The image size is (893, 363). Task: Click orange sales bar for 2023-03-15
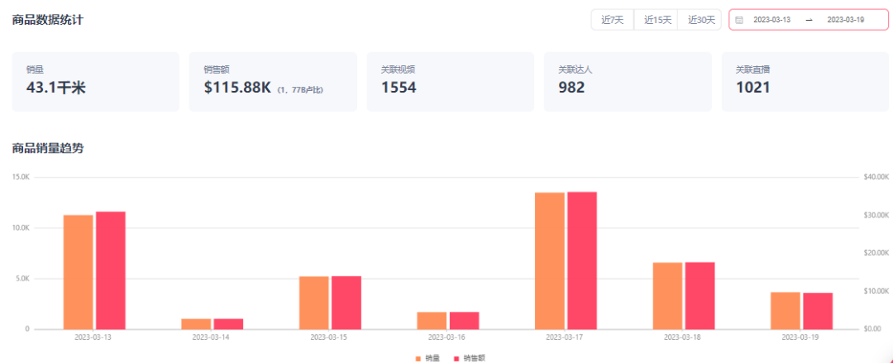(x=314, y=303)
